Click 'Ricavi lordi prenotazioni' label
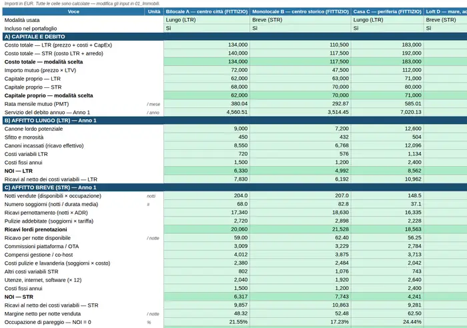This screenshot has height=328, width=467. click(36, 229)
